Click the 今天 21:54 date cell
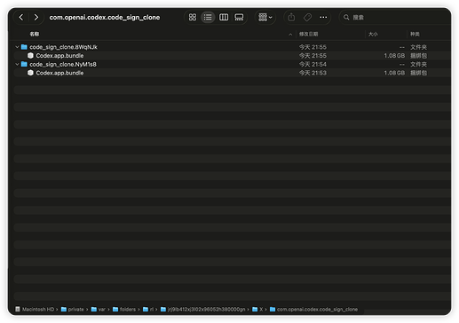 (313, 64)
